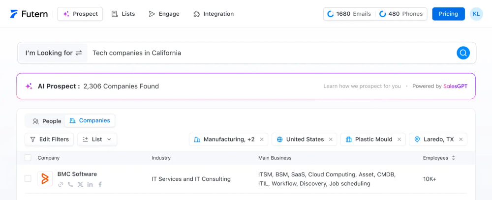This screenshot has width=492, height=200.
Task: Open the Engage menu
Action: tap(164, 14)
